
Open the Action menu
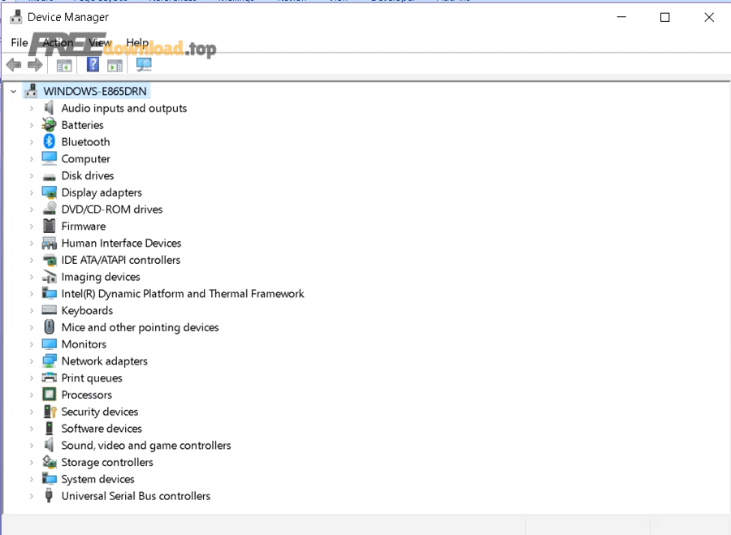pos(58,42)
